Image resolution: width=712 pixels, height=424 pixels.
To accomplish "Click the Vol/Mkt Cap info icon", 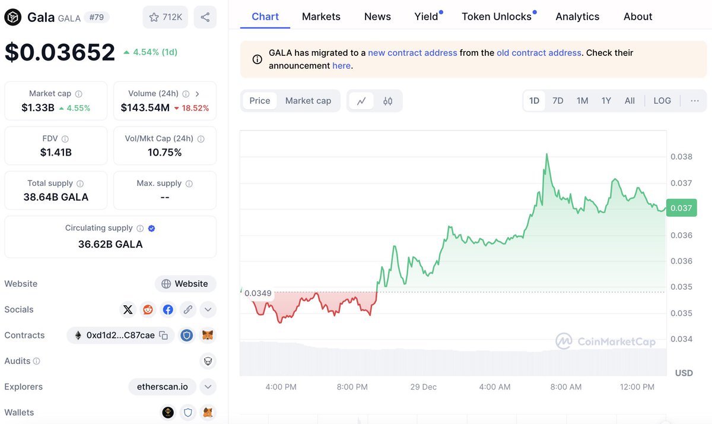I will click(201, 139).
